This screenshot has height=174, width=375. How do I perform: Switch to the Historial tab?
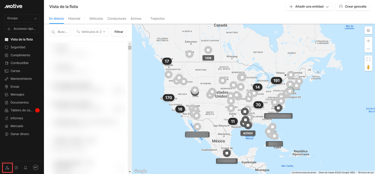[x=74, y=19]
